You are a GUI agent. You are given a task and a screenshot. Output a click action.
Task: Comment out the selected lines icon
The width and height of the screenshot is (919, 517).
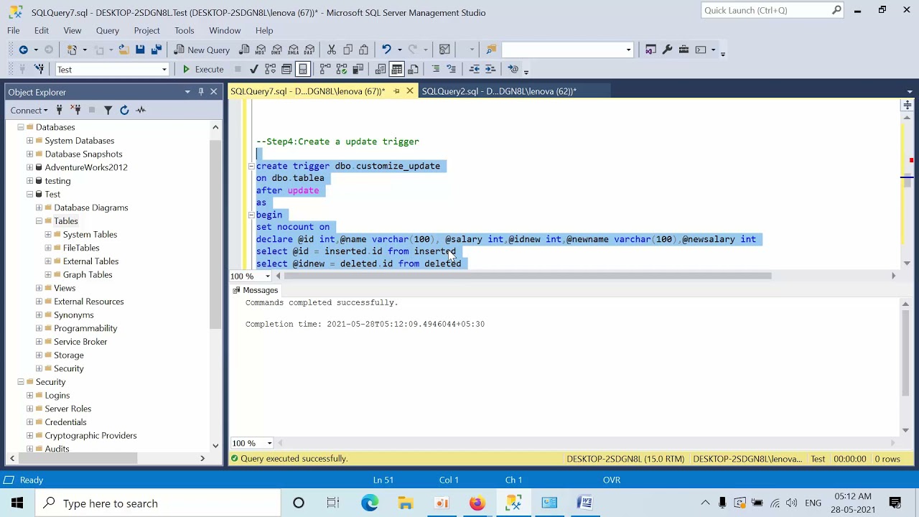pos(435,69)
